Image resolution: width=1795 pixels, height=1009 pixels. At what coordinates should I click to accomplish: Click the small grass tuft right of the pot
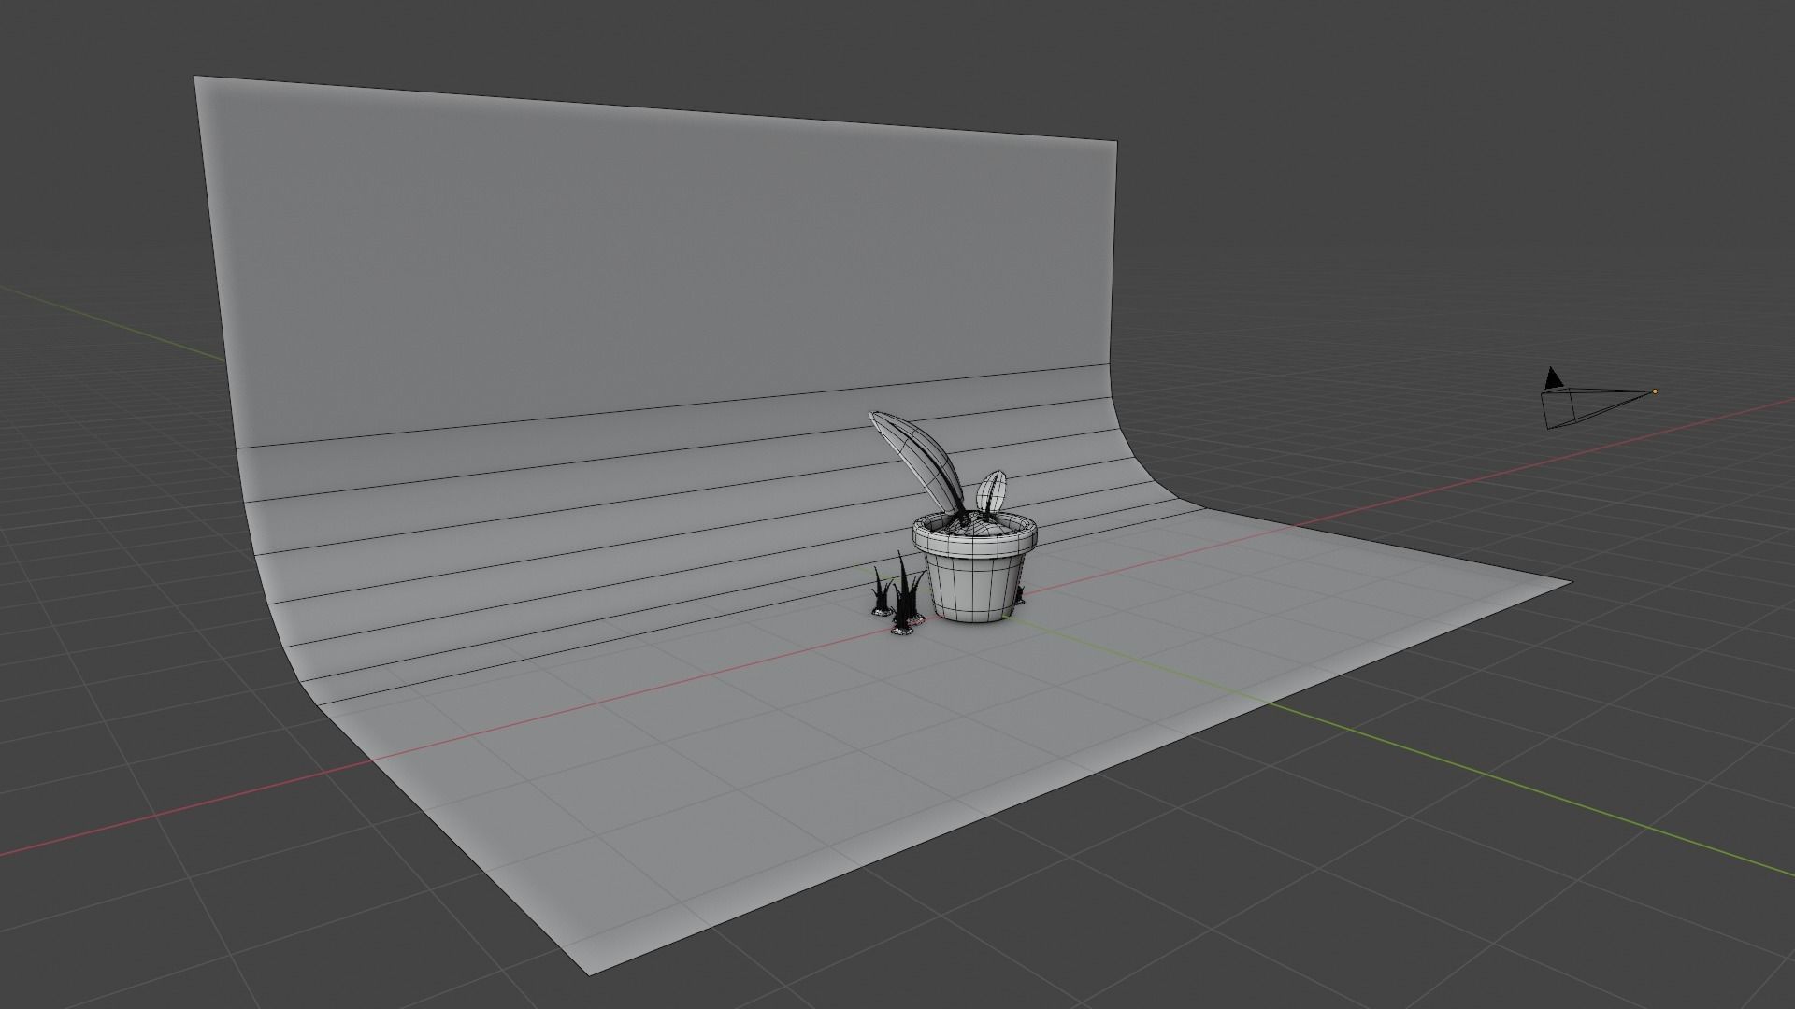(1019, 594)
